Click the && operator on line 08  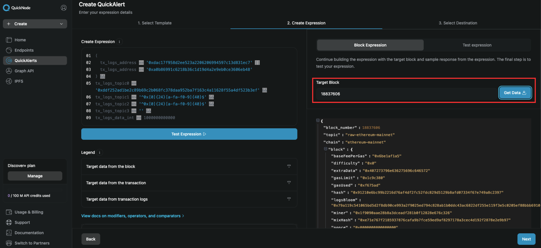[148, 111]
